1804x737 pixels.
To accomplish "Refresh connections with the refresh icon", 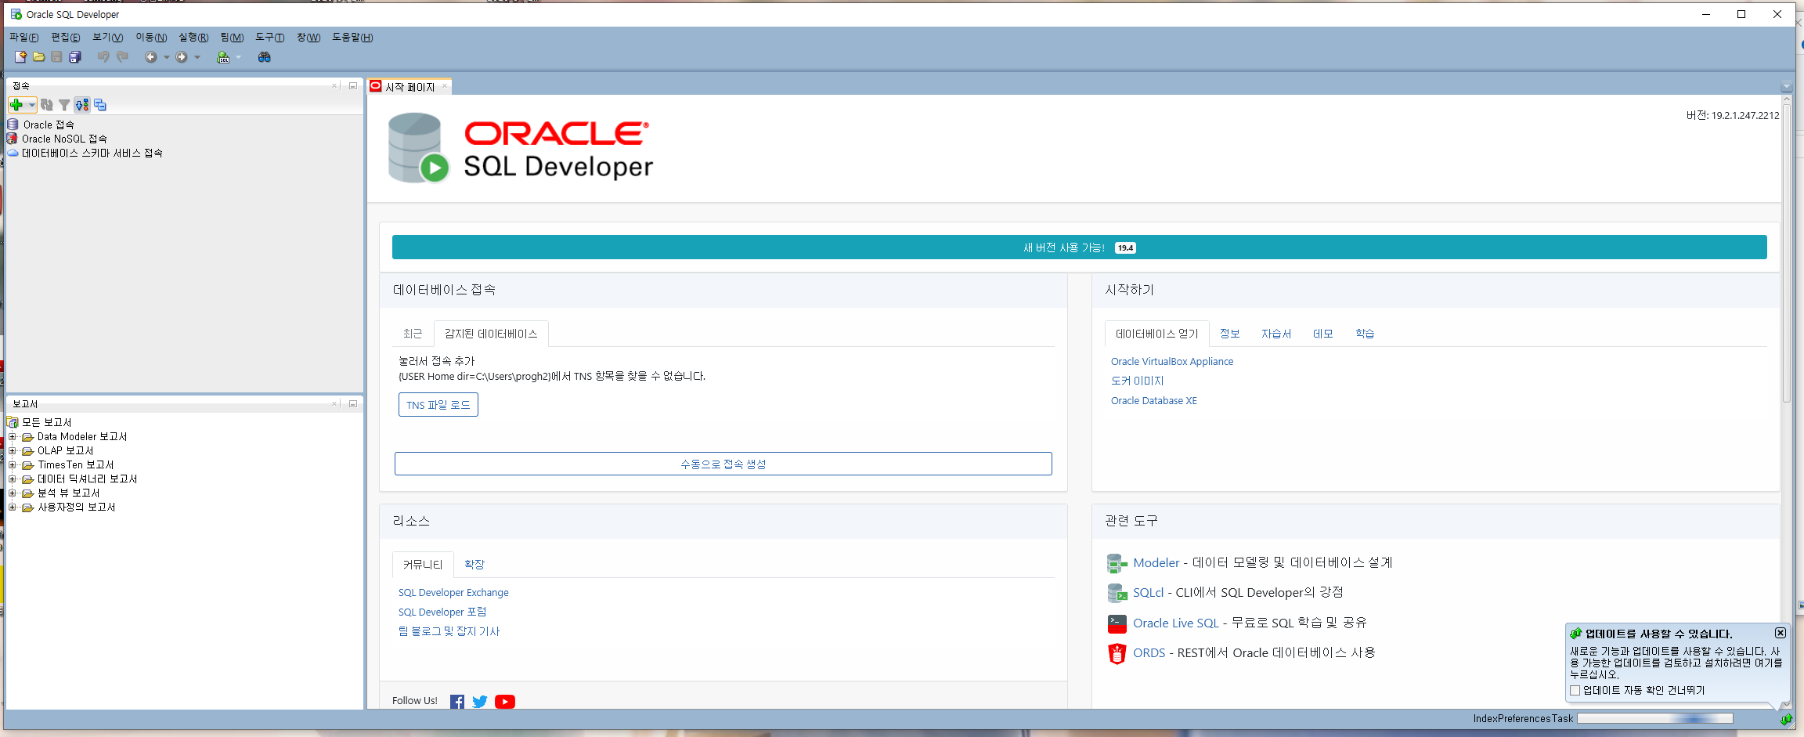I will [47, 105].
